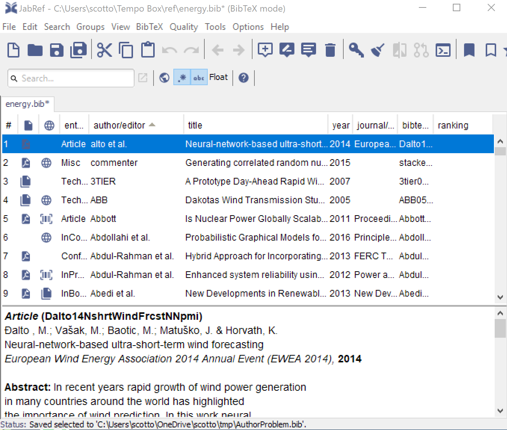
Task: Open search results in new window icon
Action: [143, 78]
